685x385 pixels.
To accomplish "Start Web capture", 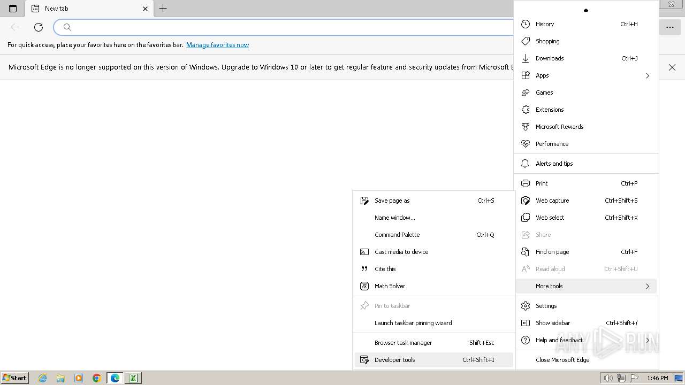I will (x=586, y=201).
